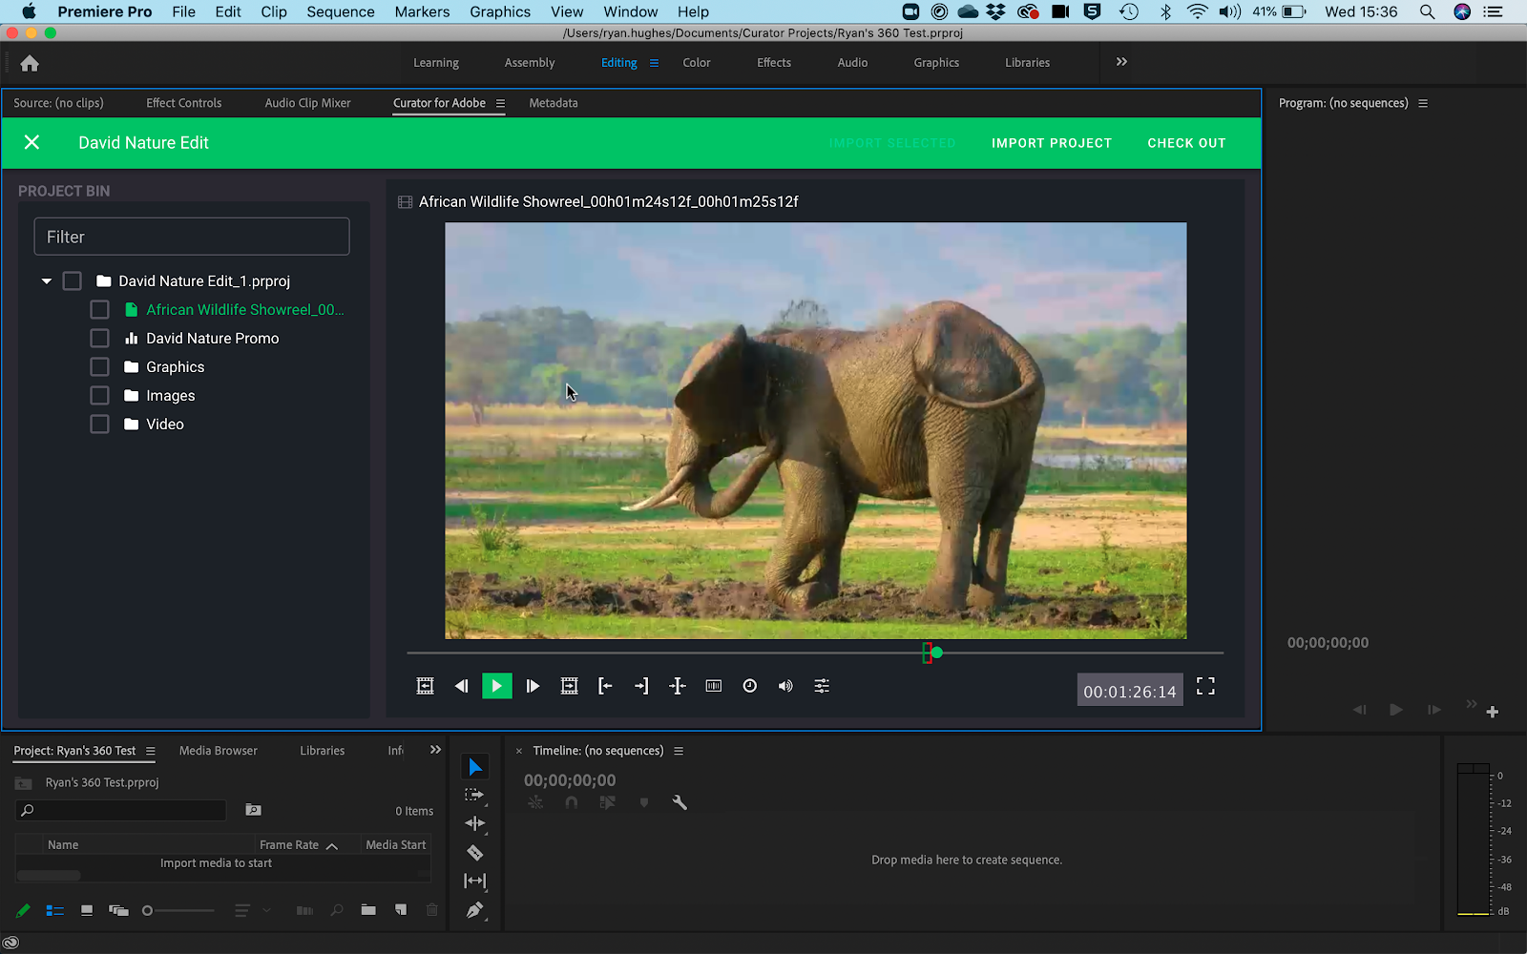Click the green Play button in the preview
This screenshot has height=954, width=1527.
point(496,686)
